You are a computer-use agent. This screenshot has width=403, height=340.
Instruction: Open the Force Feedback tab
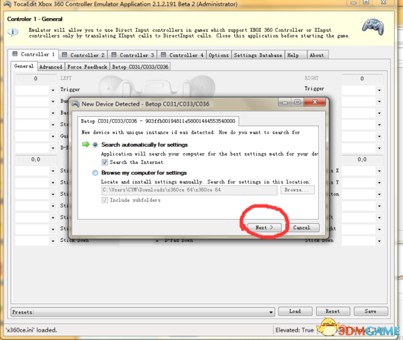tap(87, 67)
